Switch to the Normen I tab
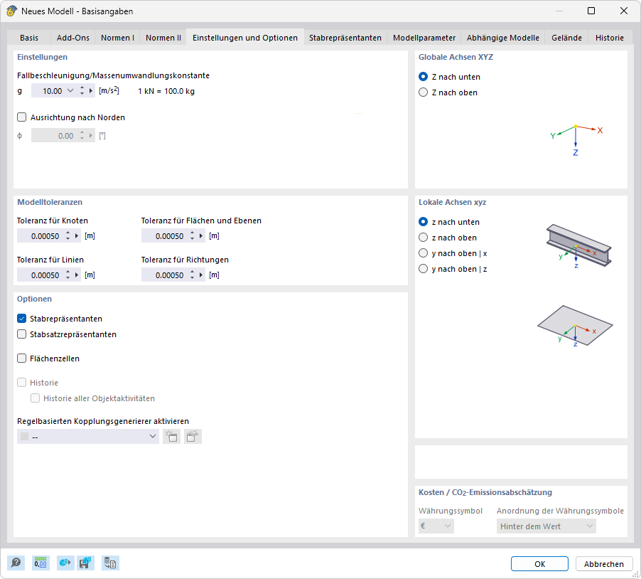641x579 pixels. (117, 37)
